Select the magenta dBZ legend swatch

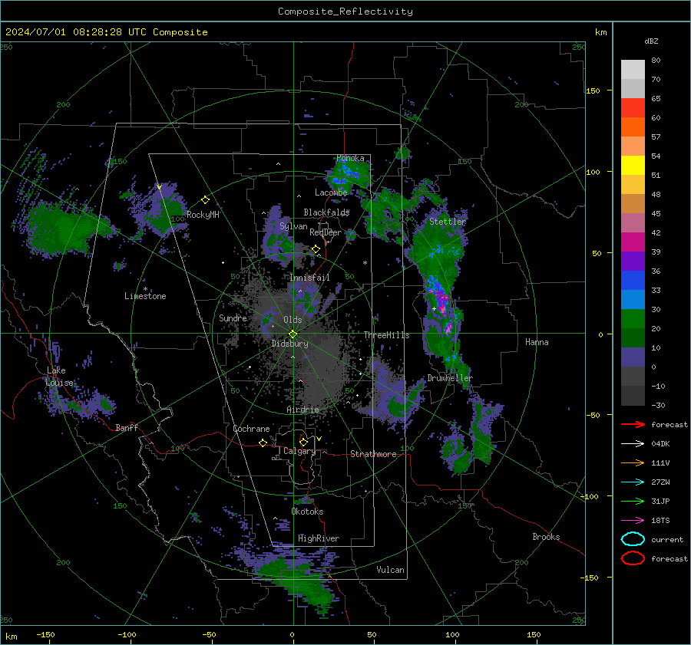[x=633, y=242]
